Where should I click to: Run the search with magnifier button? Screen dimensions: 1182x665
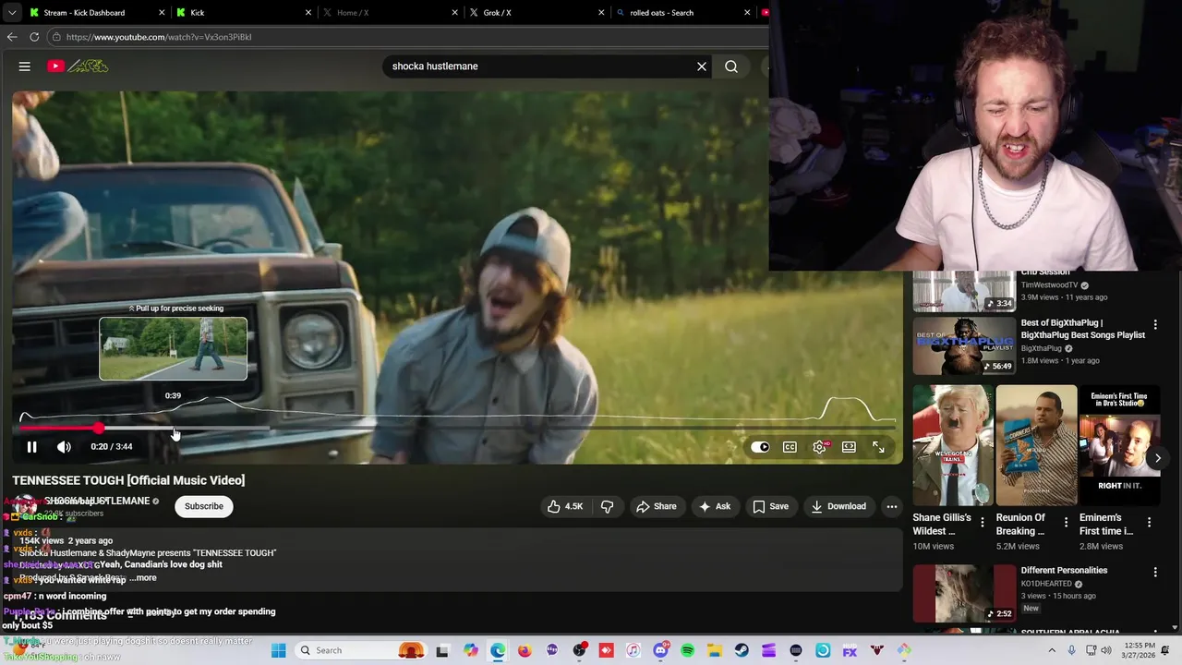(731, 66)
